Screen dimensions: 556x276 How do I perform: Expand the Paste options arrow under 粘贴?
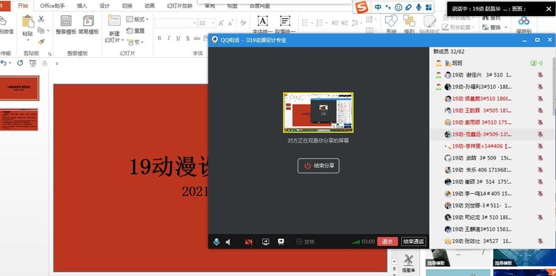point(28,40)
